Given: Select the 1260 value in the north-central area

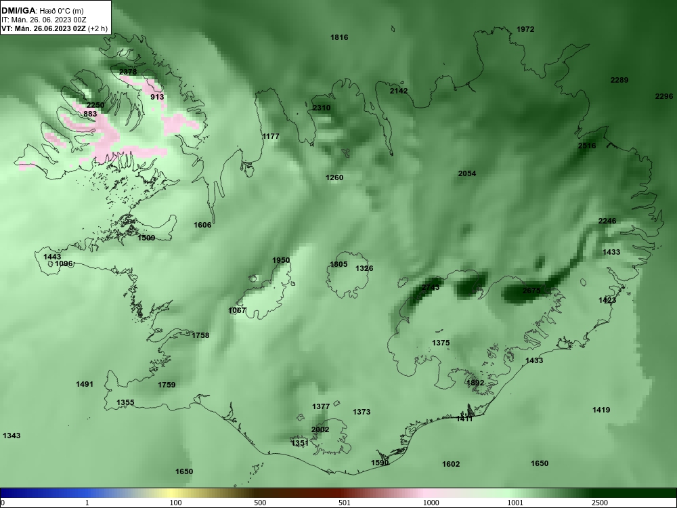Looking at the screenshot, I should (x=334, y=177).
